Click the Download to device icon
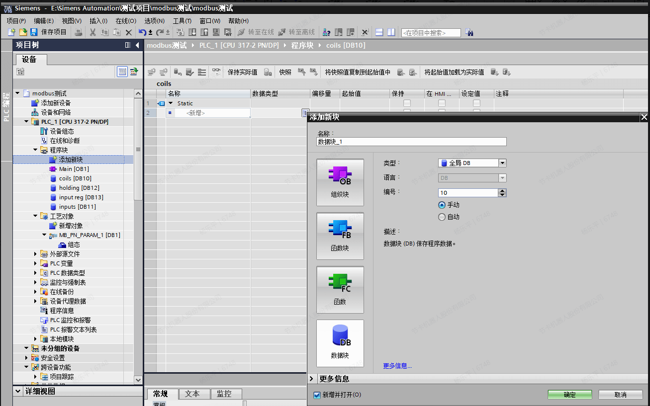The image size is (650, 406). (192, 32)
